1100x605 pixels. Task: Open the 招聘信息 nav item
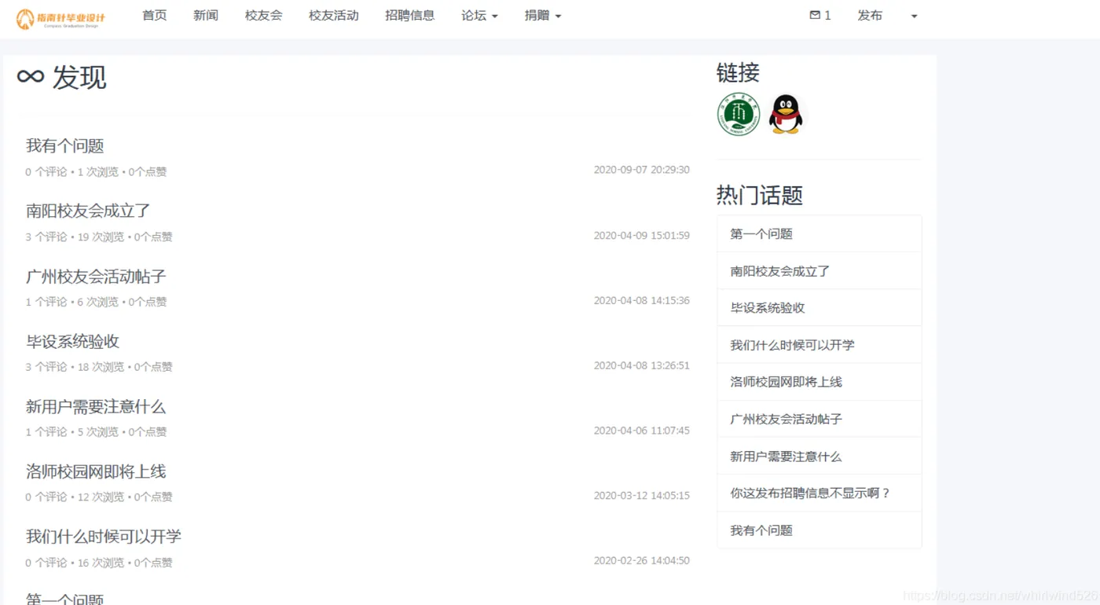click(x=410, y=16)
